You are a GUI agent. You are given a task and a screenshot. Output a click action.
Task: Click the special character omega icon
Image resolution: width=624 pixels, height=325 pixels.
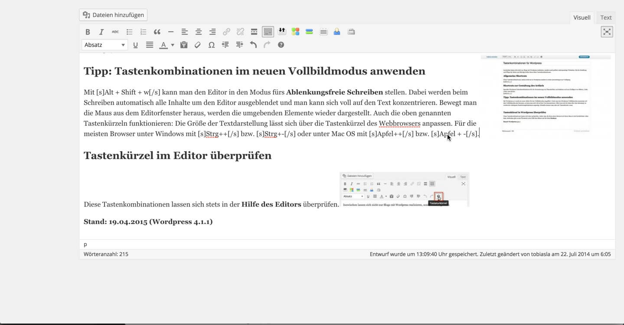[212, 45]
